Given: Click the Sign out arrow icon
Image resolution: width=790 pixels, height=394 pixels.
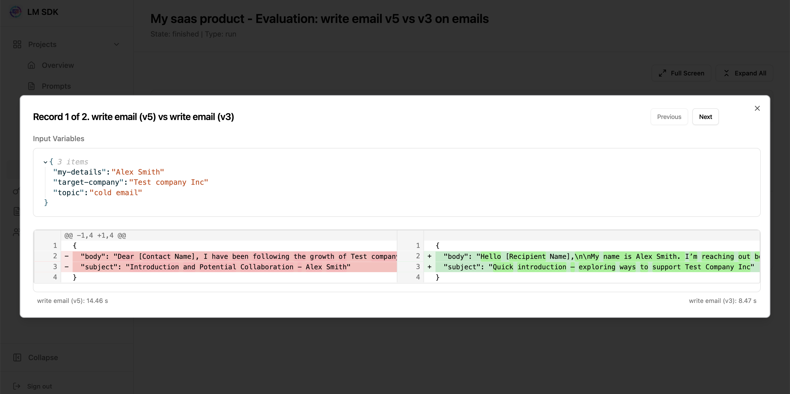Looking at the screenshot, I should click(x=17, y=386).
